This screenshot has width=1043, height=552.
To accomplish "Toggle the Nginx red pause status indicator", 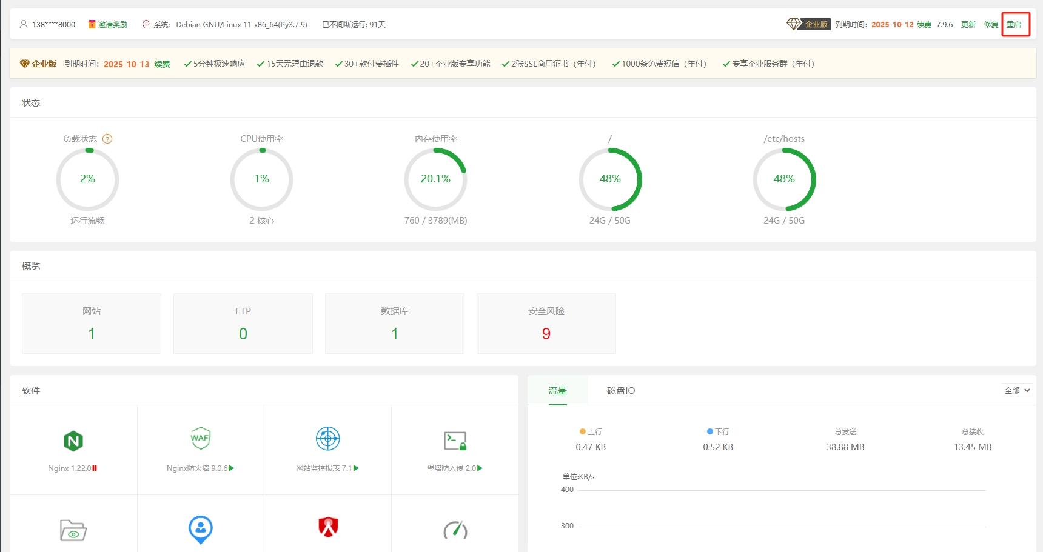I will click(95, 468).
